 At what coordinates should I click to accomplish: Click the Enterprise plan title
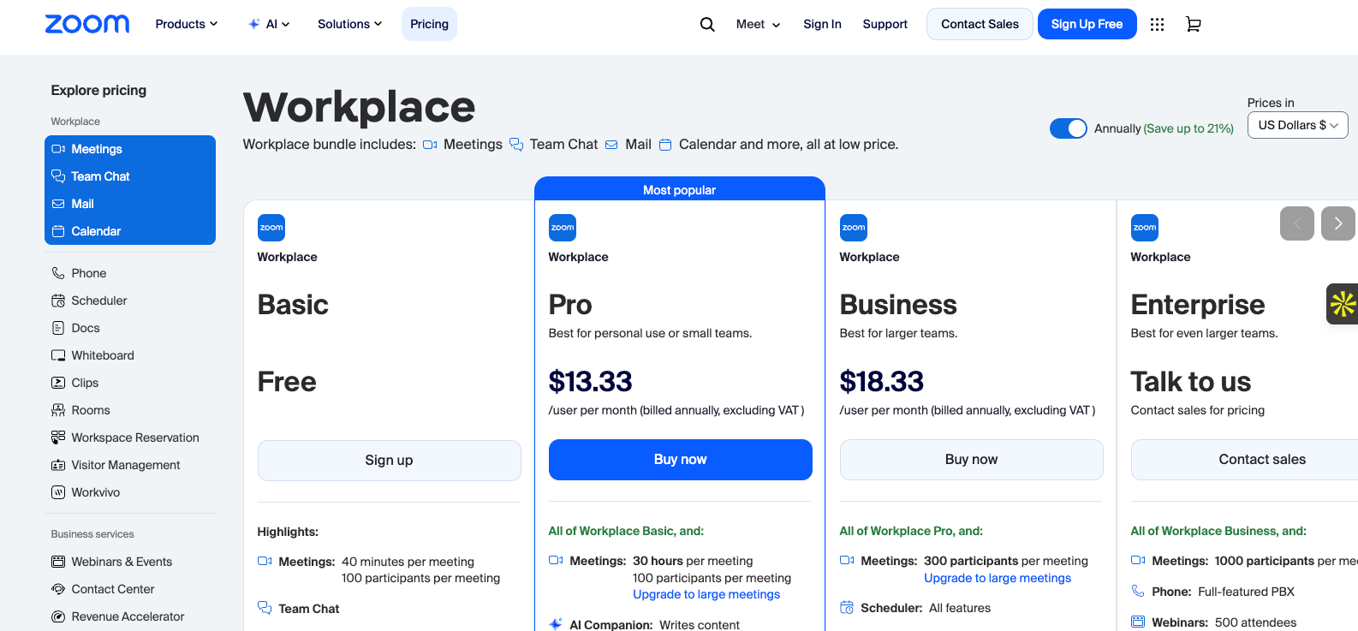[1198, 305]
